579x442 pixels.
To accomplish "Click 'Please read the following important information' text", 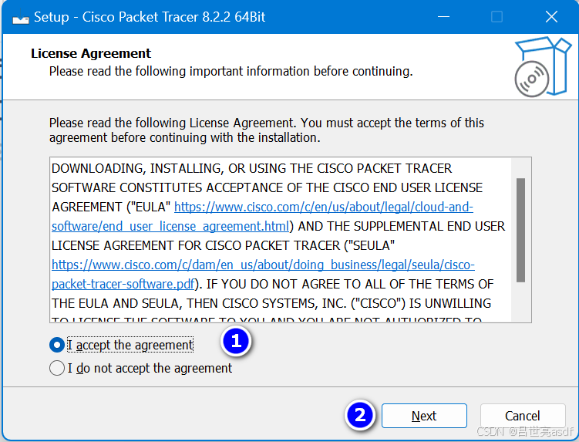I will point(231,71).
